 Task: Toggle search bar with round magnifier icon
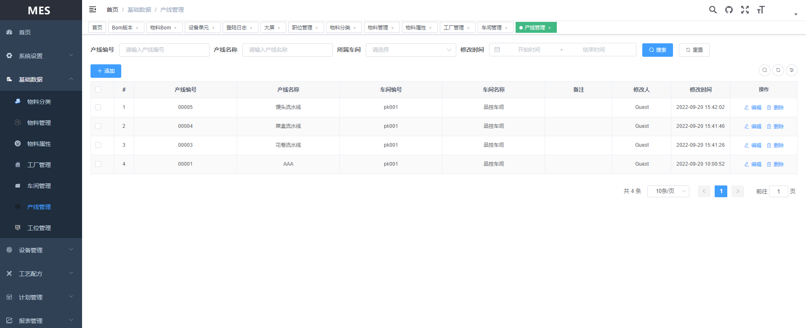(764, 70)
